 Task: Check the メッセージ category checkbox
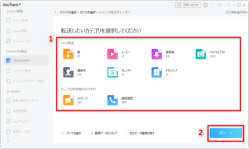(72, 97)
